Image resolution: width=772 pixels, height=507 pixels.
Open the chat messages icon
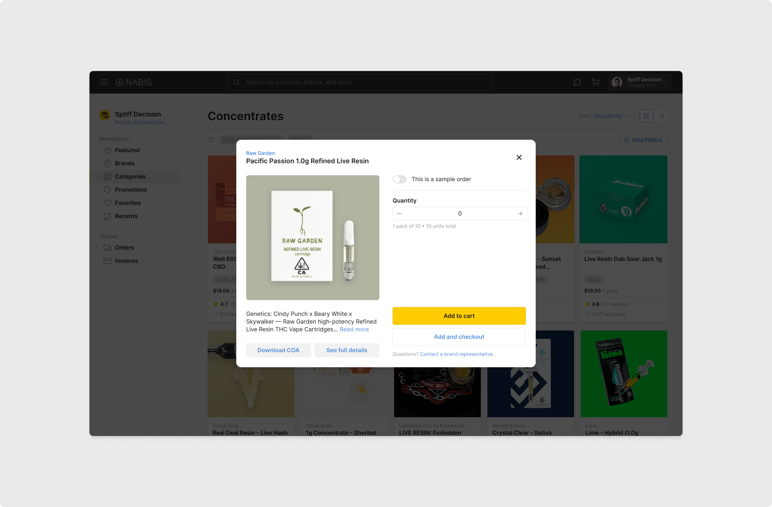coord(577,82)
